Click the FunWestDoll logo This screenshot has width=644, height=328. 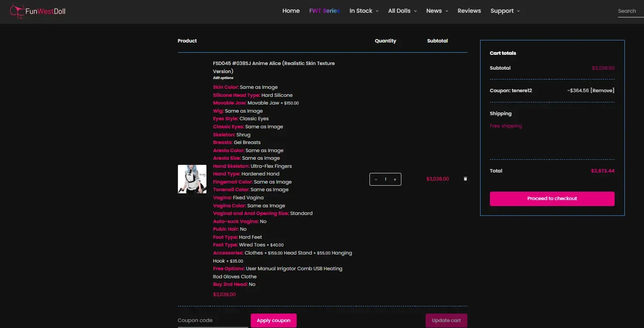38,11
